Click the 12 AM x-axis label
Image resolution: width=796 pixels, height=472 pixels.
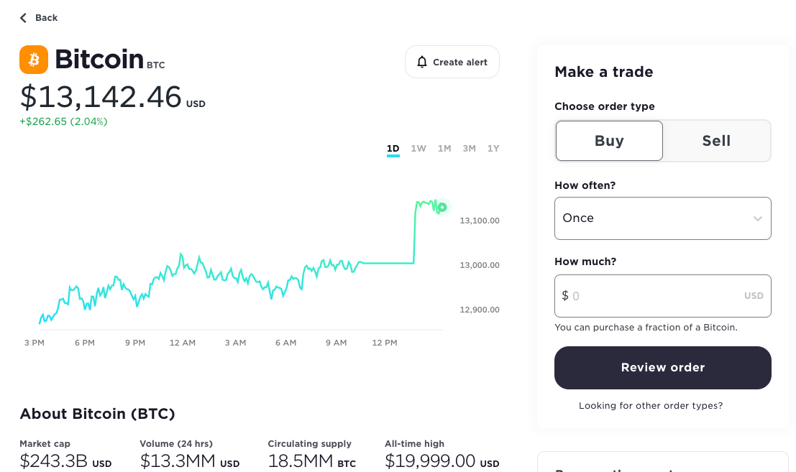182,343
